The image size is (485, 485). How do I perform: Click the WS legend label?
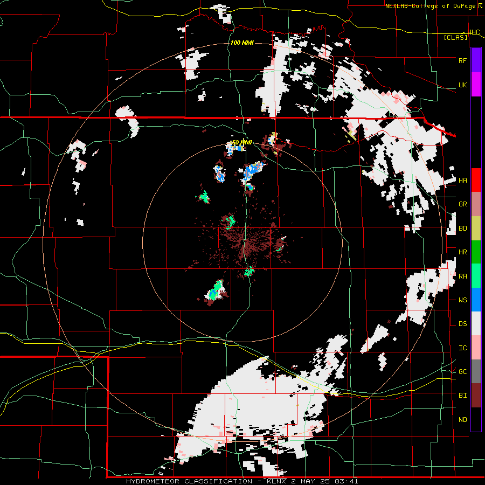[x=462, y=300]
